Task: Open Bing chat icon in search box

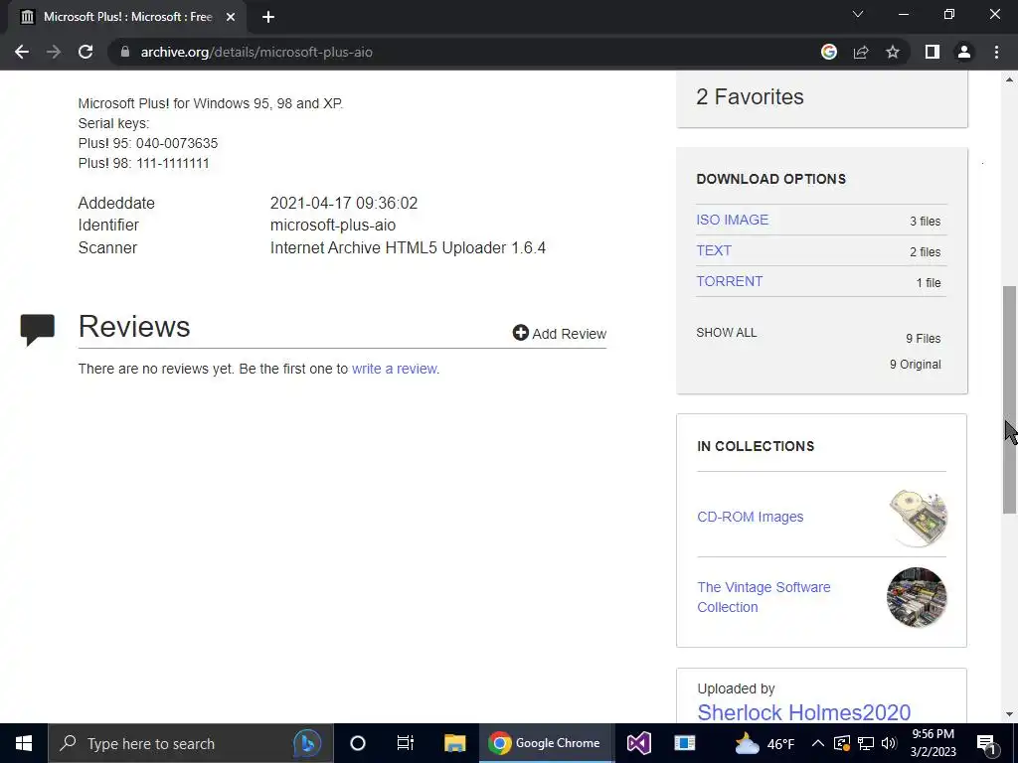Action: [307, 743]
